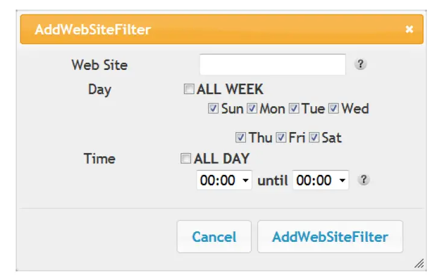Click the Cancel button
Image resolution: width=442 pixels, height=278 pixels.
click(214, 237)
